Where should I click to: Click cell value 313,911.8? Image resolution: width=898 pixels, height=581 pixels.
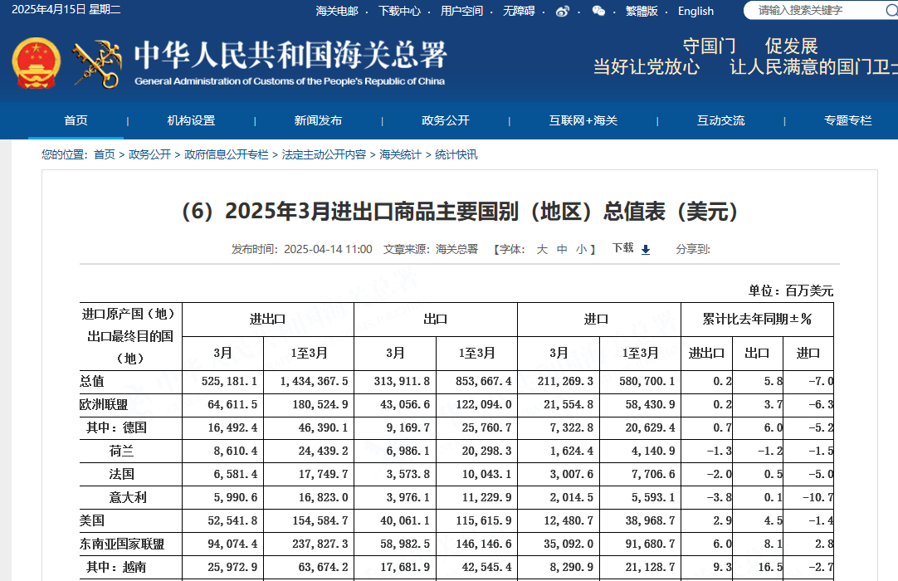click(402, 382)
